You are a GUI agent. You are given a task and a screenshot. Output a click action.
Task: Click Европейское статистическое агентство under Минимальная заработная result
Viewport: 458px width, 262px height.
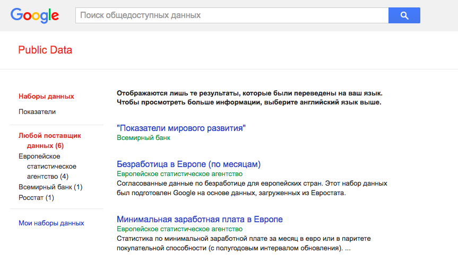179,229
